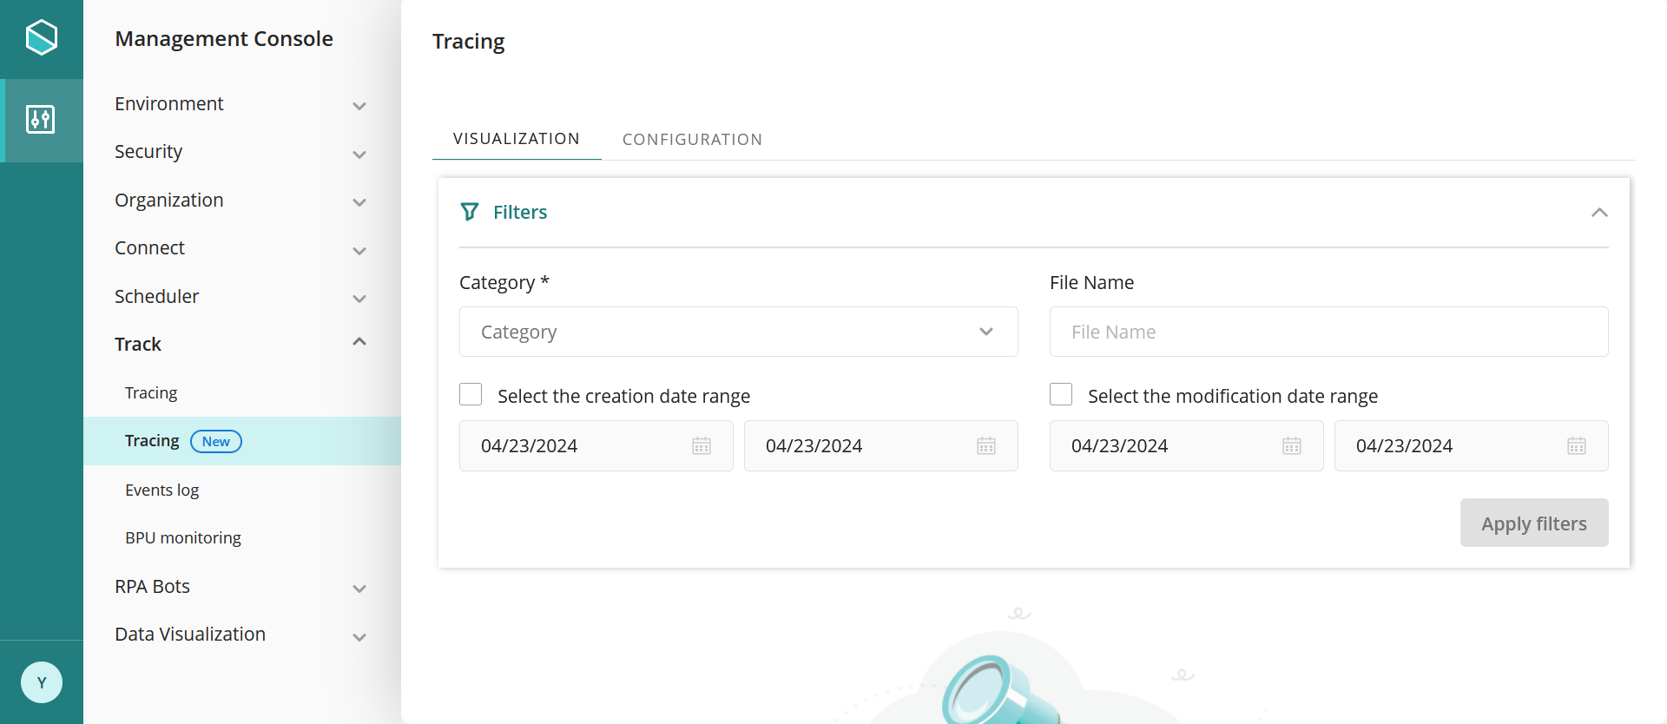The image size is (1667, 724).
Task: Open the Management Console settings icon
Action: click(x=41, y=119)
